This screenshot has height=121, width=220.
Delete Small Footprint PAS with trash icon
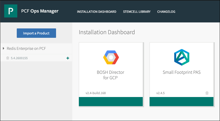coord(207,93)
